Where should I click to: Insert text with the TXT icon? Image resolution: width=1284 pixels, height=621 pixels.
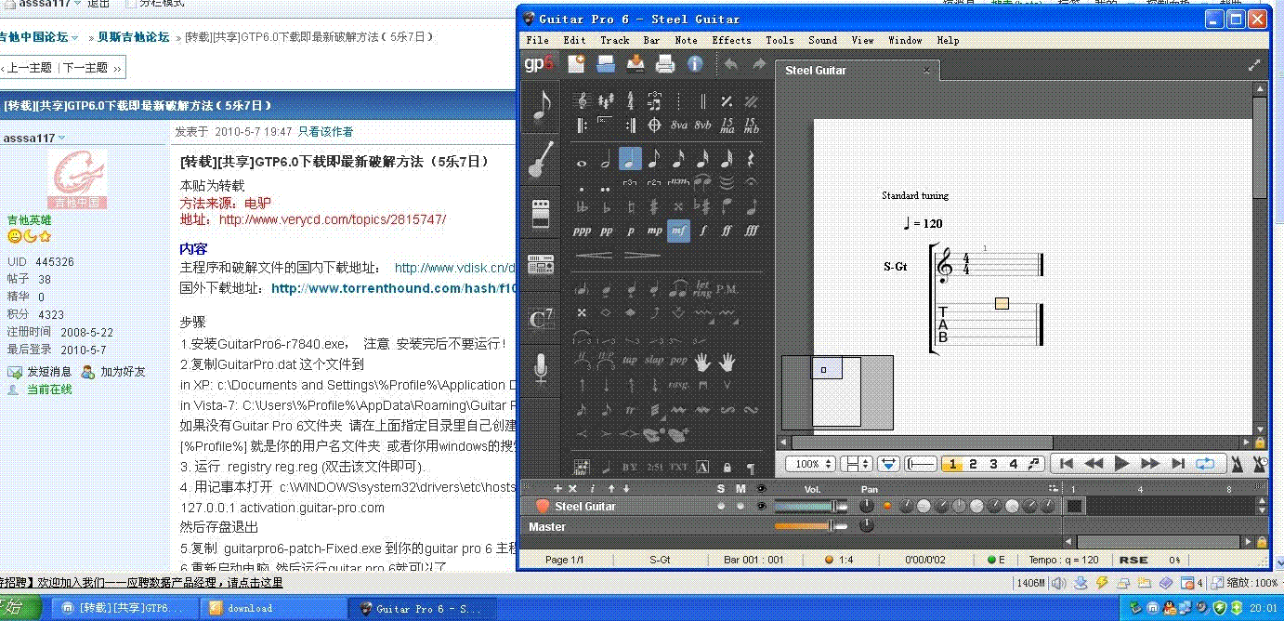tap(678, 467)
